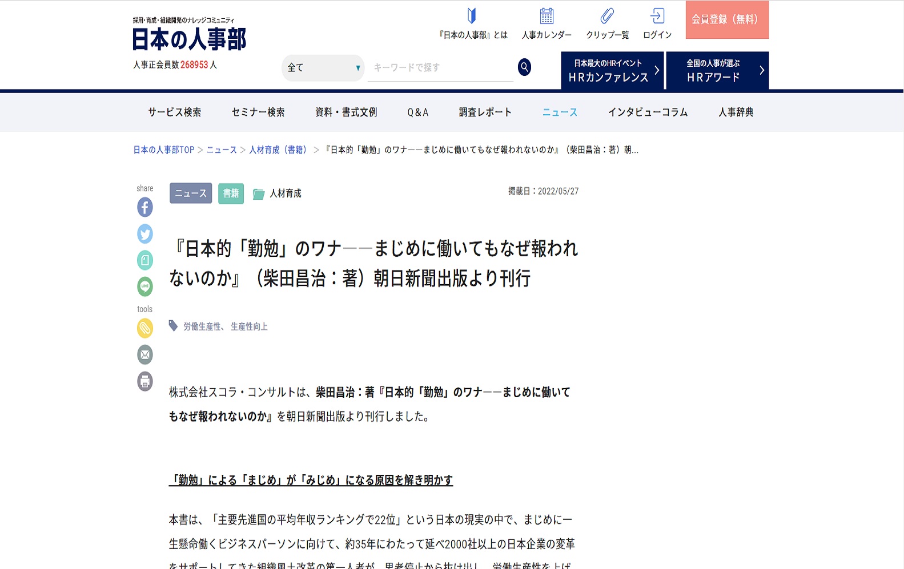Go to 日本の人事部TOP breadcrumb link

[164, 150]
